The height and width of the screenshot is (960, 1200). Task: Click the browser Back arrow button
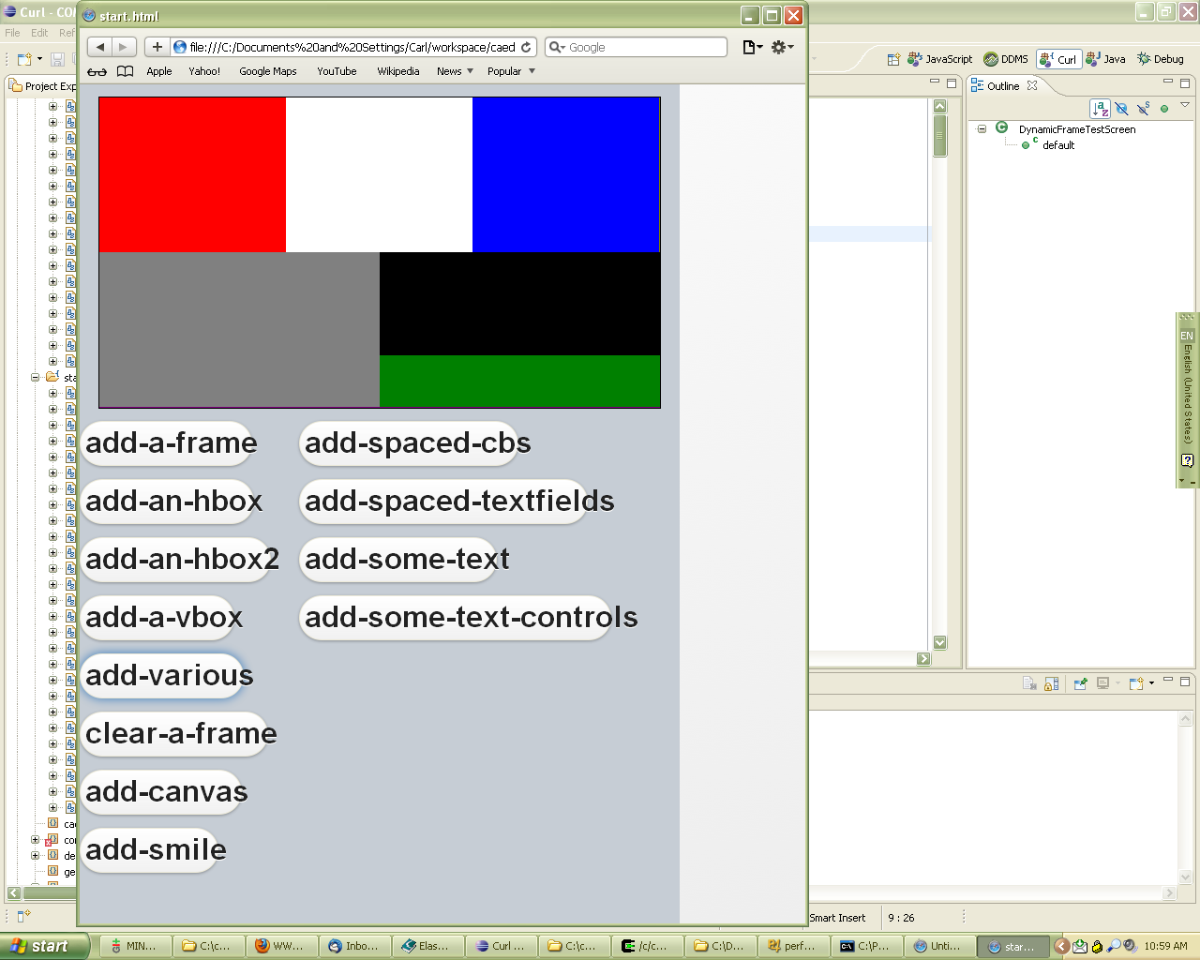[x=100, y=47]
